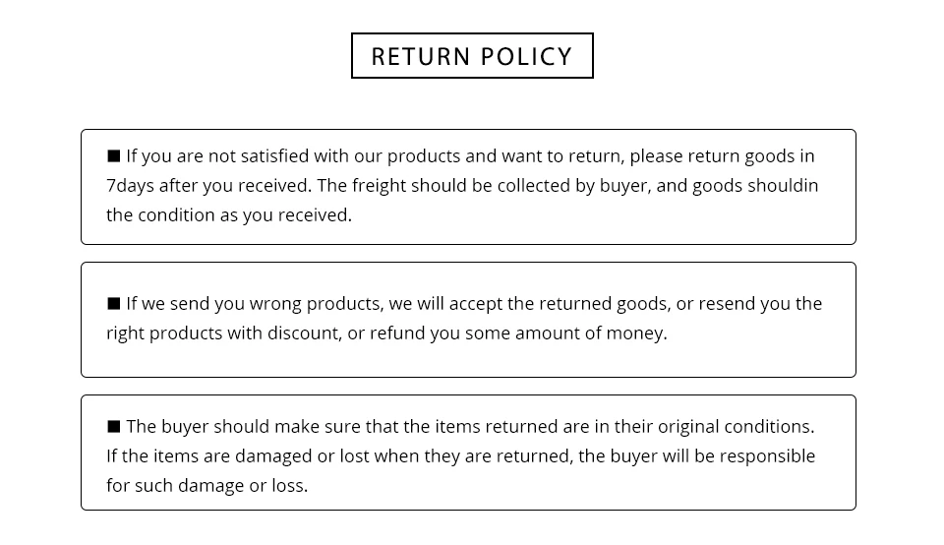Click the text 'refund you some amount of money.'
The width and height of the screenshot is (944, 545).
tap(518, 333)
